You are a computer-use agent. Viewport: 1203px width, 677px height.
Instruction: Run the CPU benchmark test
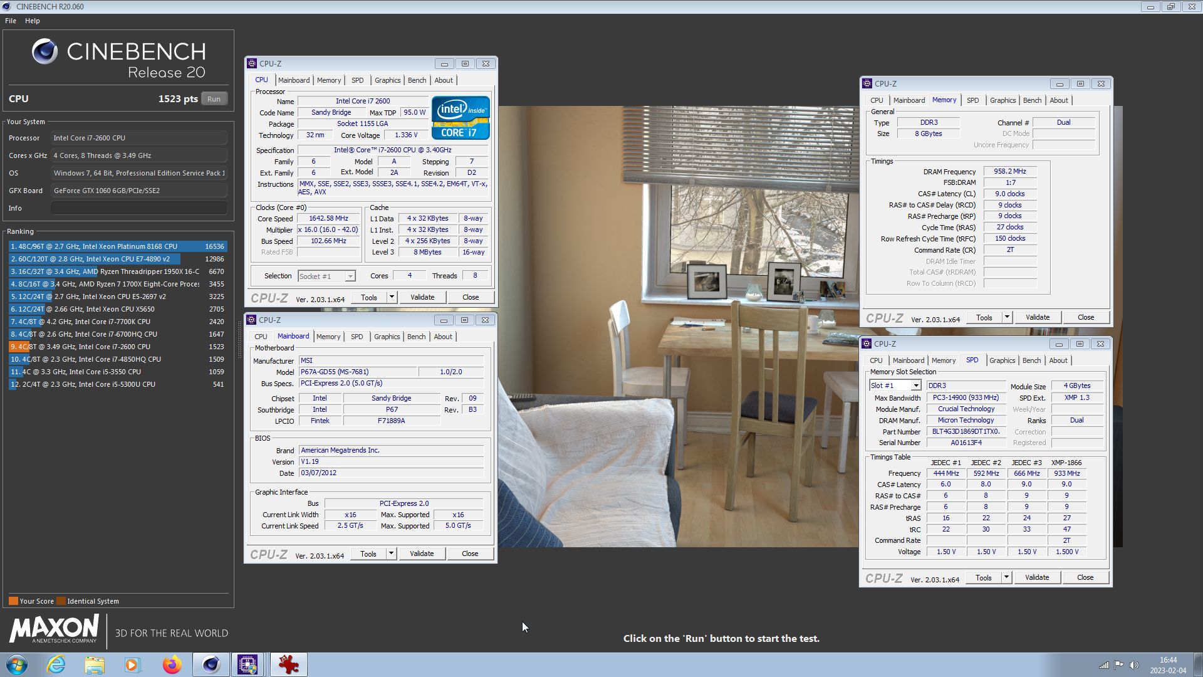point(214,99)
